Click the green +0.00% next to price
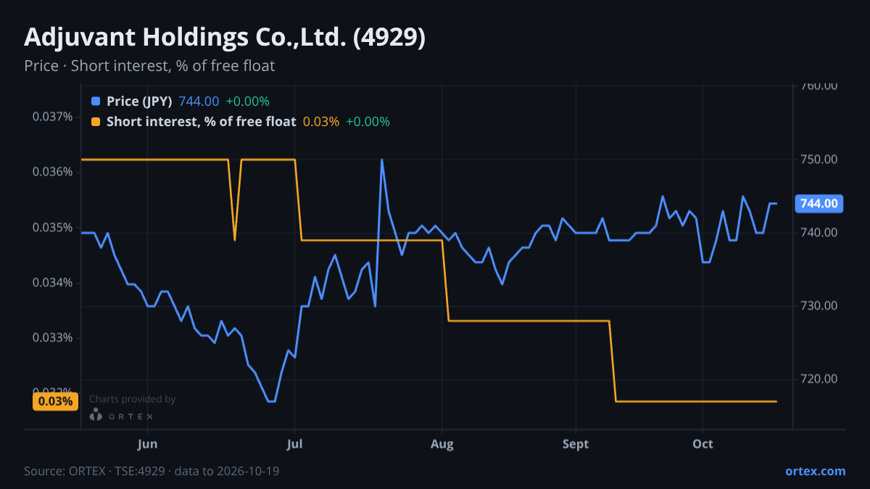 pos(248,101)
